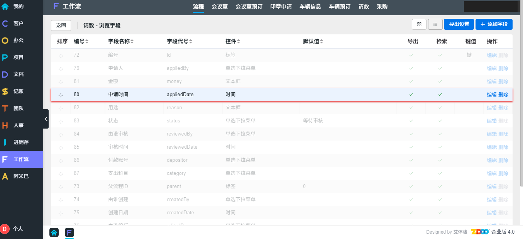Click 编辑 for the reviewedBy row
This screenshot has height=239, width=523.
(492, 134)
